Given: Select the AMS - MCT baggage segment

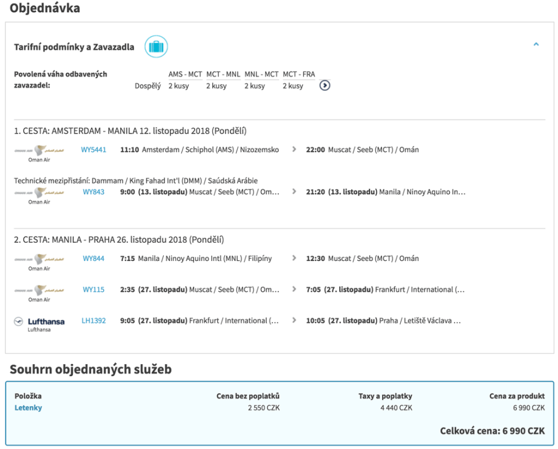Looking at the screenshot, I should tap(185, 75).
